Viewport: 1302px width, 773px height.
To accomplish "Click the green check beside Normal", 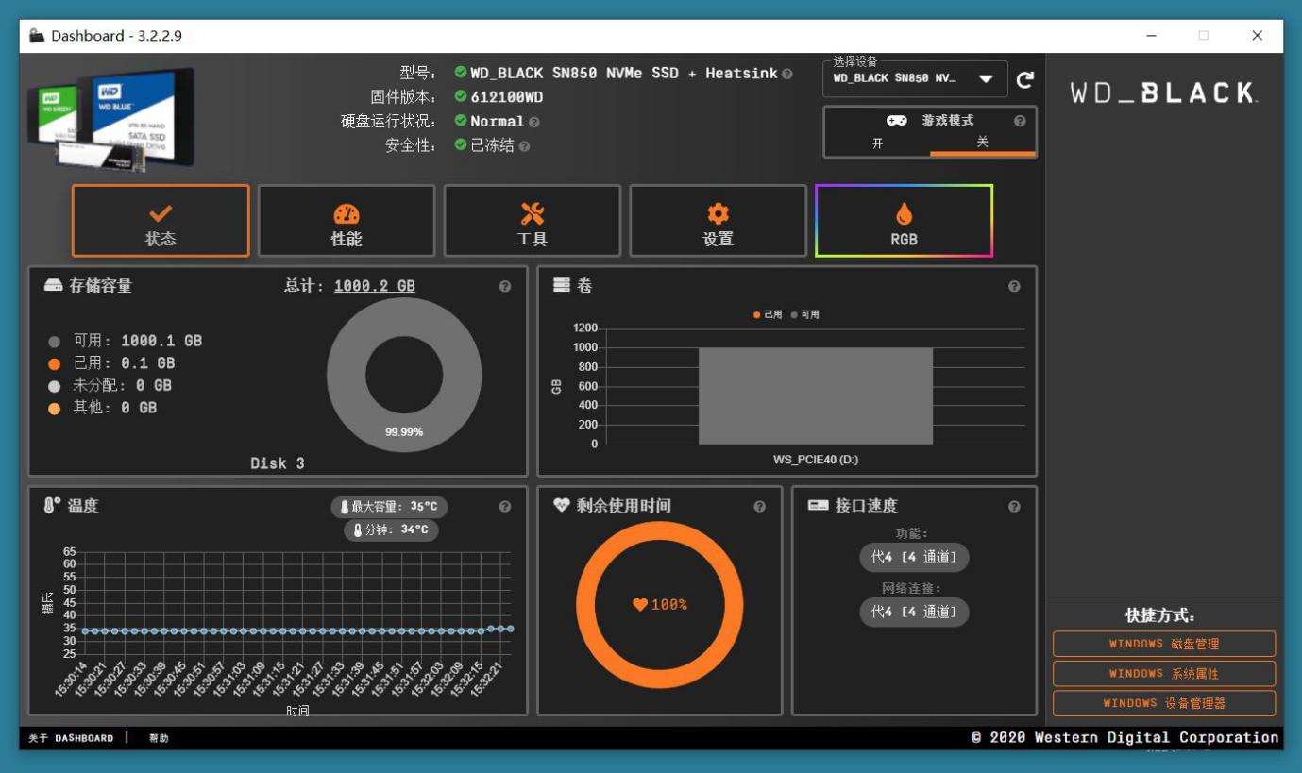I will [x=460, y=121].
